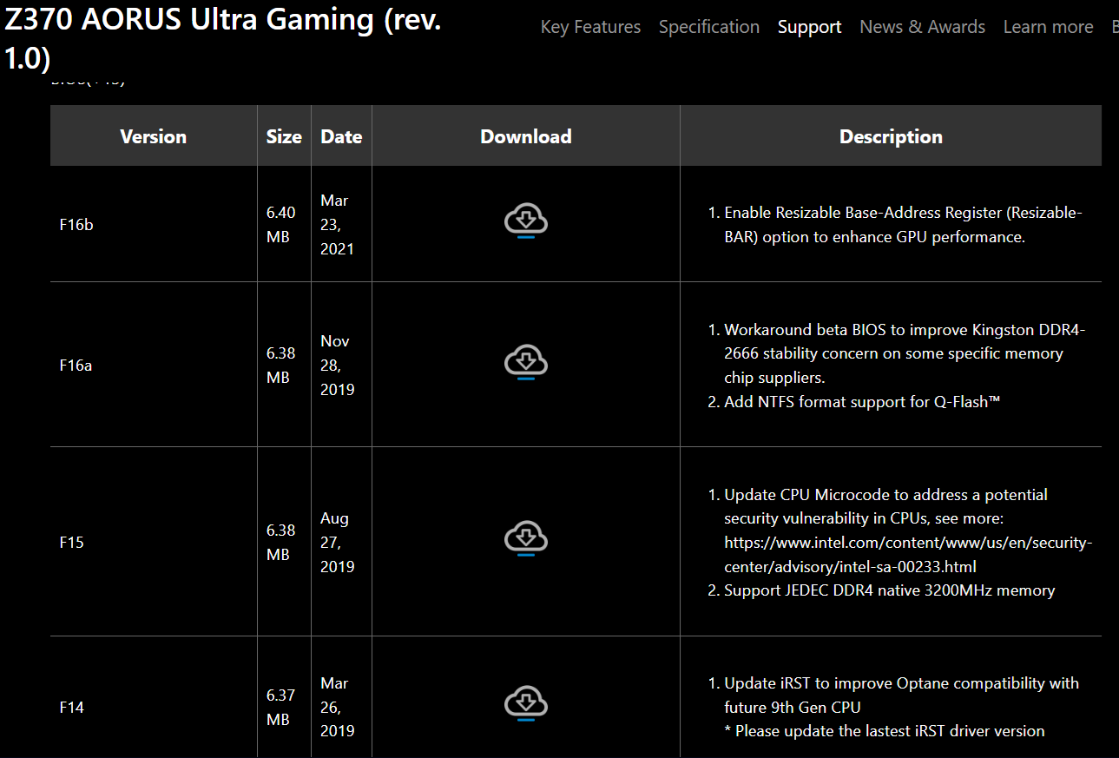Download the F14 BIOS file
1119x758 pixels.
(x=525, y=704)
